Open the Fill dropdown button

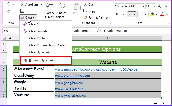[26, 11]
